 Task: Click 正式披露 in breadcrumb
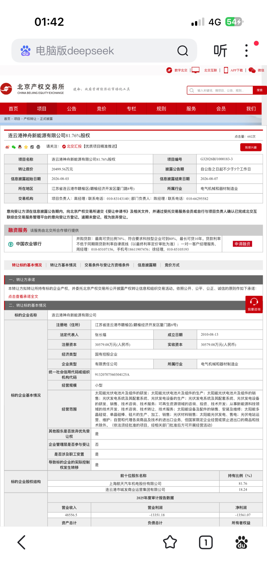pyautogui.click(x=46, y=119)
